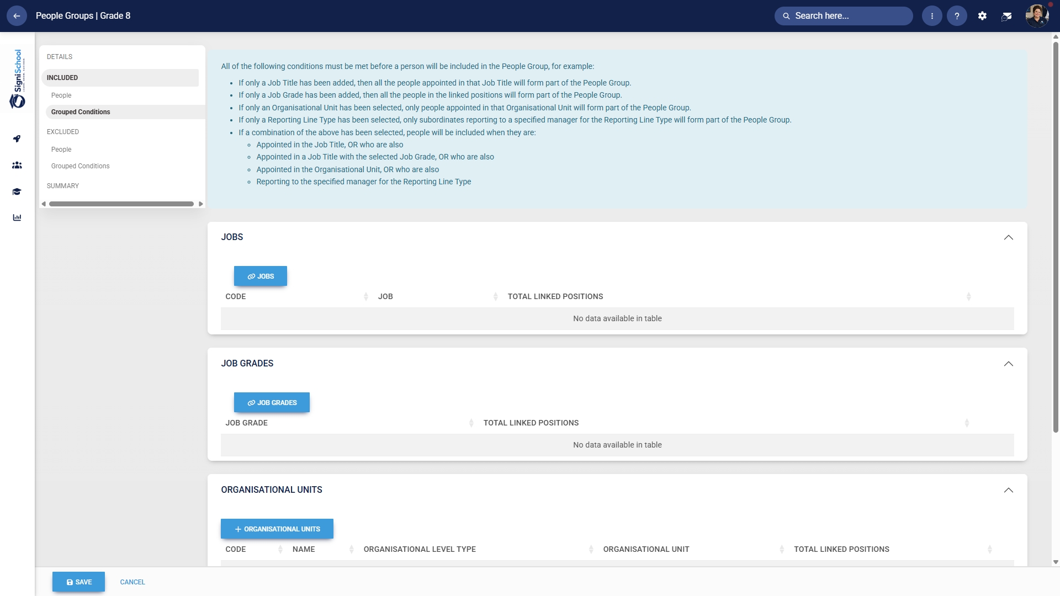The height and width of the screenshot is (596, 1060).
Task: Click Jobs table 'No data available' row
Action: (617, 319)
